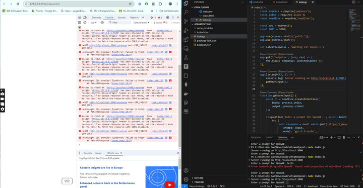Split the VS Code terminal
Image resolution: width=363 pixels, height=188 pixels.
pyautogui.click(x=339, y=137)
